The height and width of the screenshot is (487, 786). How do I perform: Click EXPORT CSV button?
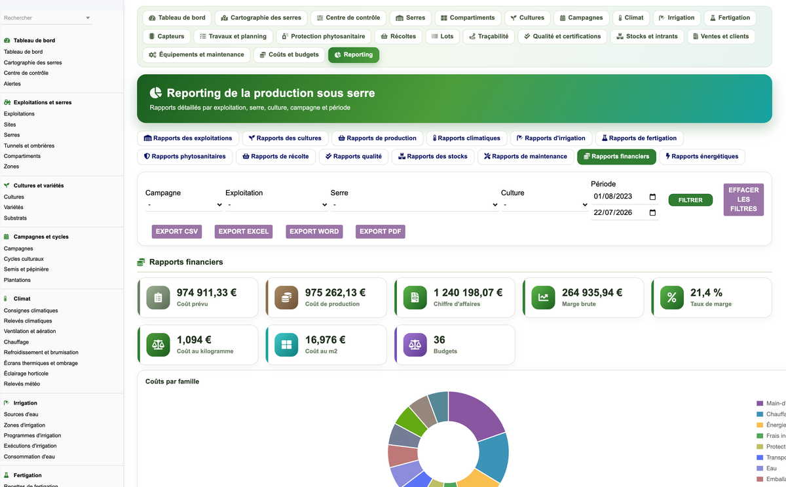click(178, 231)
